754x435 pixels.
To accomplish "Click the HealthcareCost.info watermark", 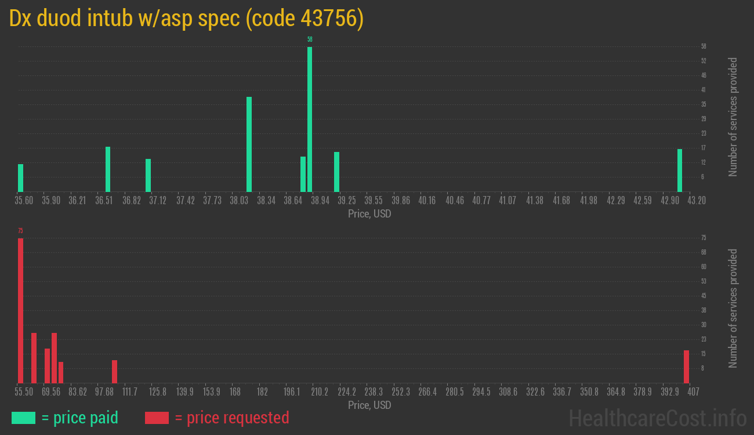I will (657, 418).
